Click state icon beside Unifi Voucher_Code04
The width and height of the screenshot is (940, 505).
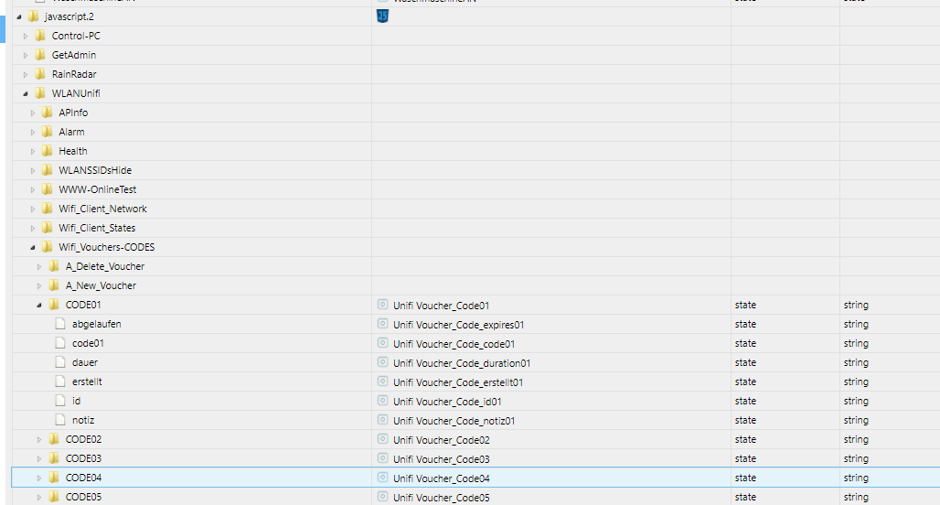pos(382,478)
